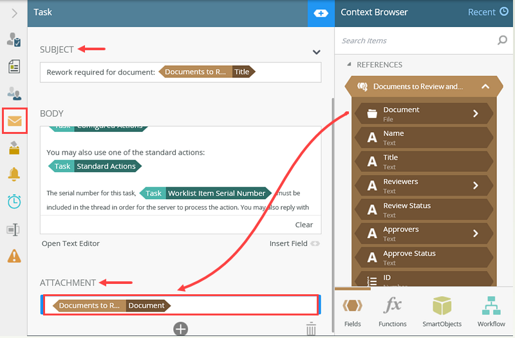Select the Approve Status Text field

coord(424,258)
